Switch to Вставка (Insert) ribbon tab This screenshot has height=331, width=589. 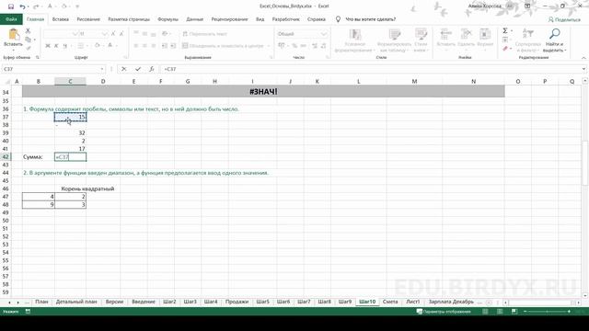click(x=61, y=19)
